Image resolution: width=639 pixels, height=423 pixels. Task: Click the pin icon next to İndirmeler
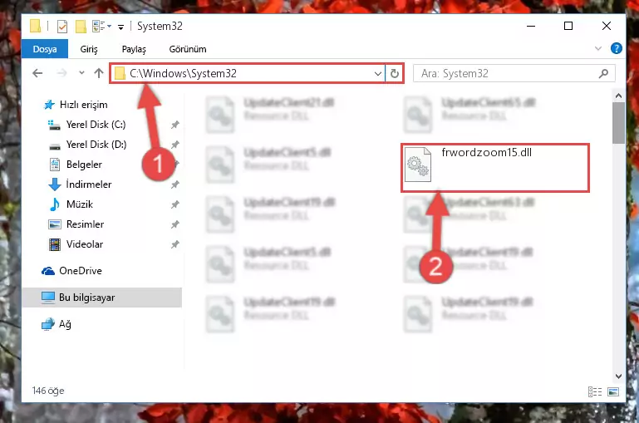[x=174, y=184]
